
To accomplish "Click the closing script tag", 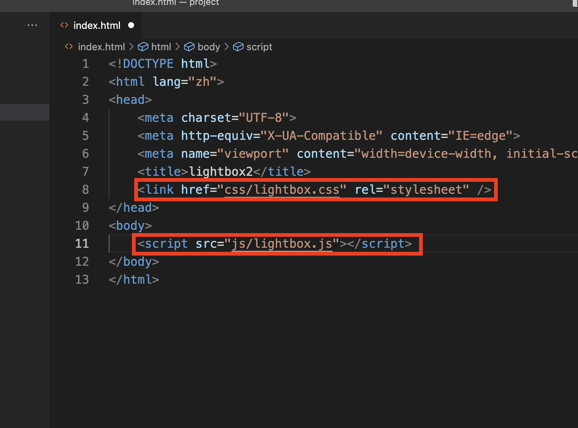I will point(379,244).
